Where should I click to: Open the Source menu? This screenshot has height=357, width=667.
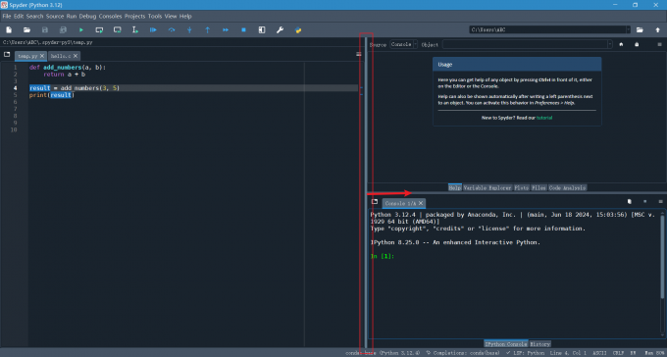55,16
